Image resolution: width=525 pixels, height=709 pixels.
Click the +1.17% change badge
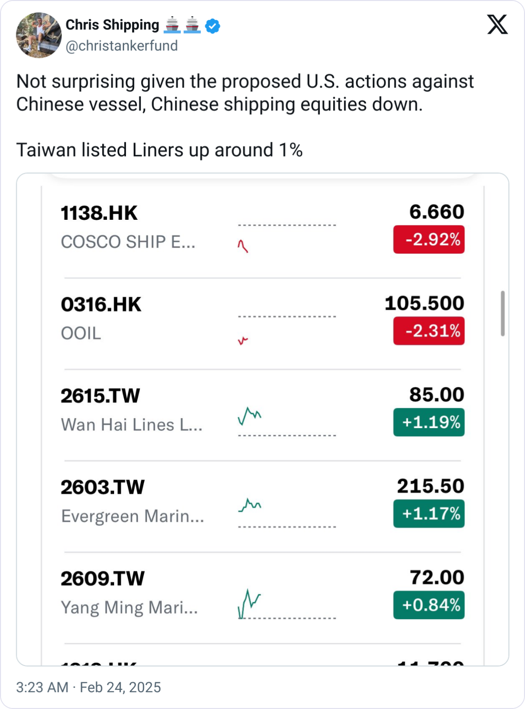429,514
